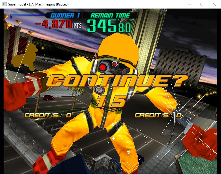221x174 pixels.
Task: Click the robot enemy's red glowing eye
Action: click(x=103, y=67)
